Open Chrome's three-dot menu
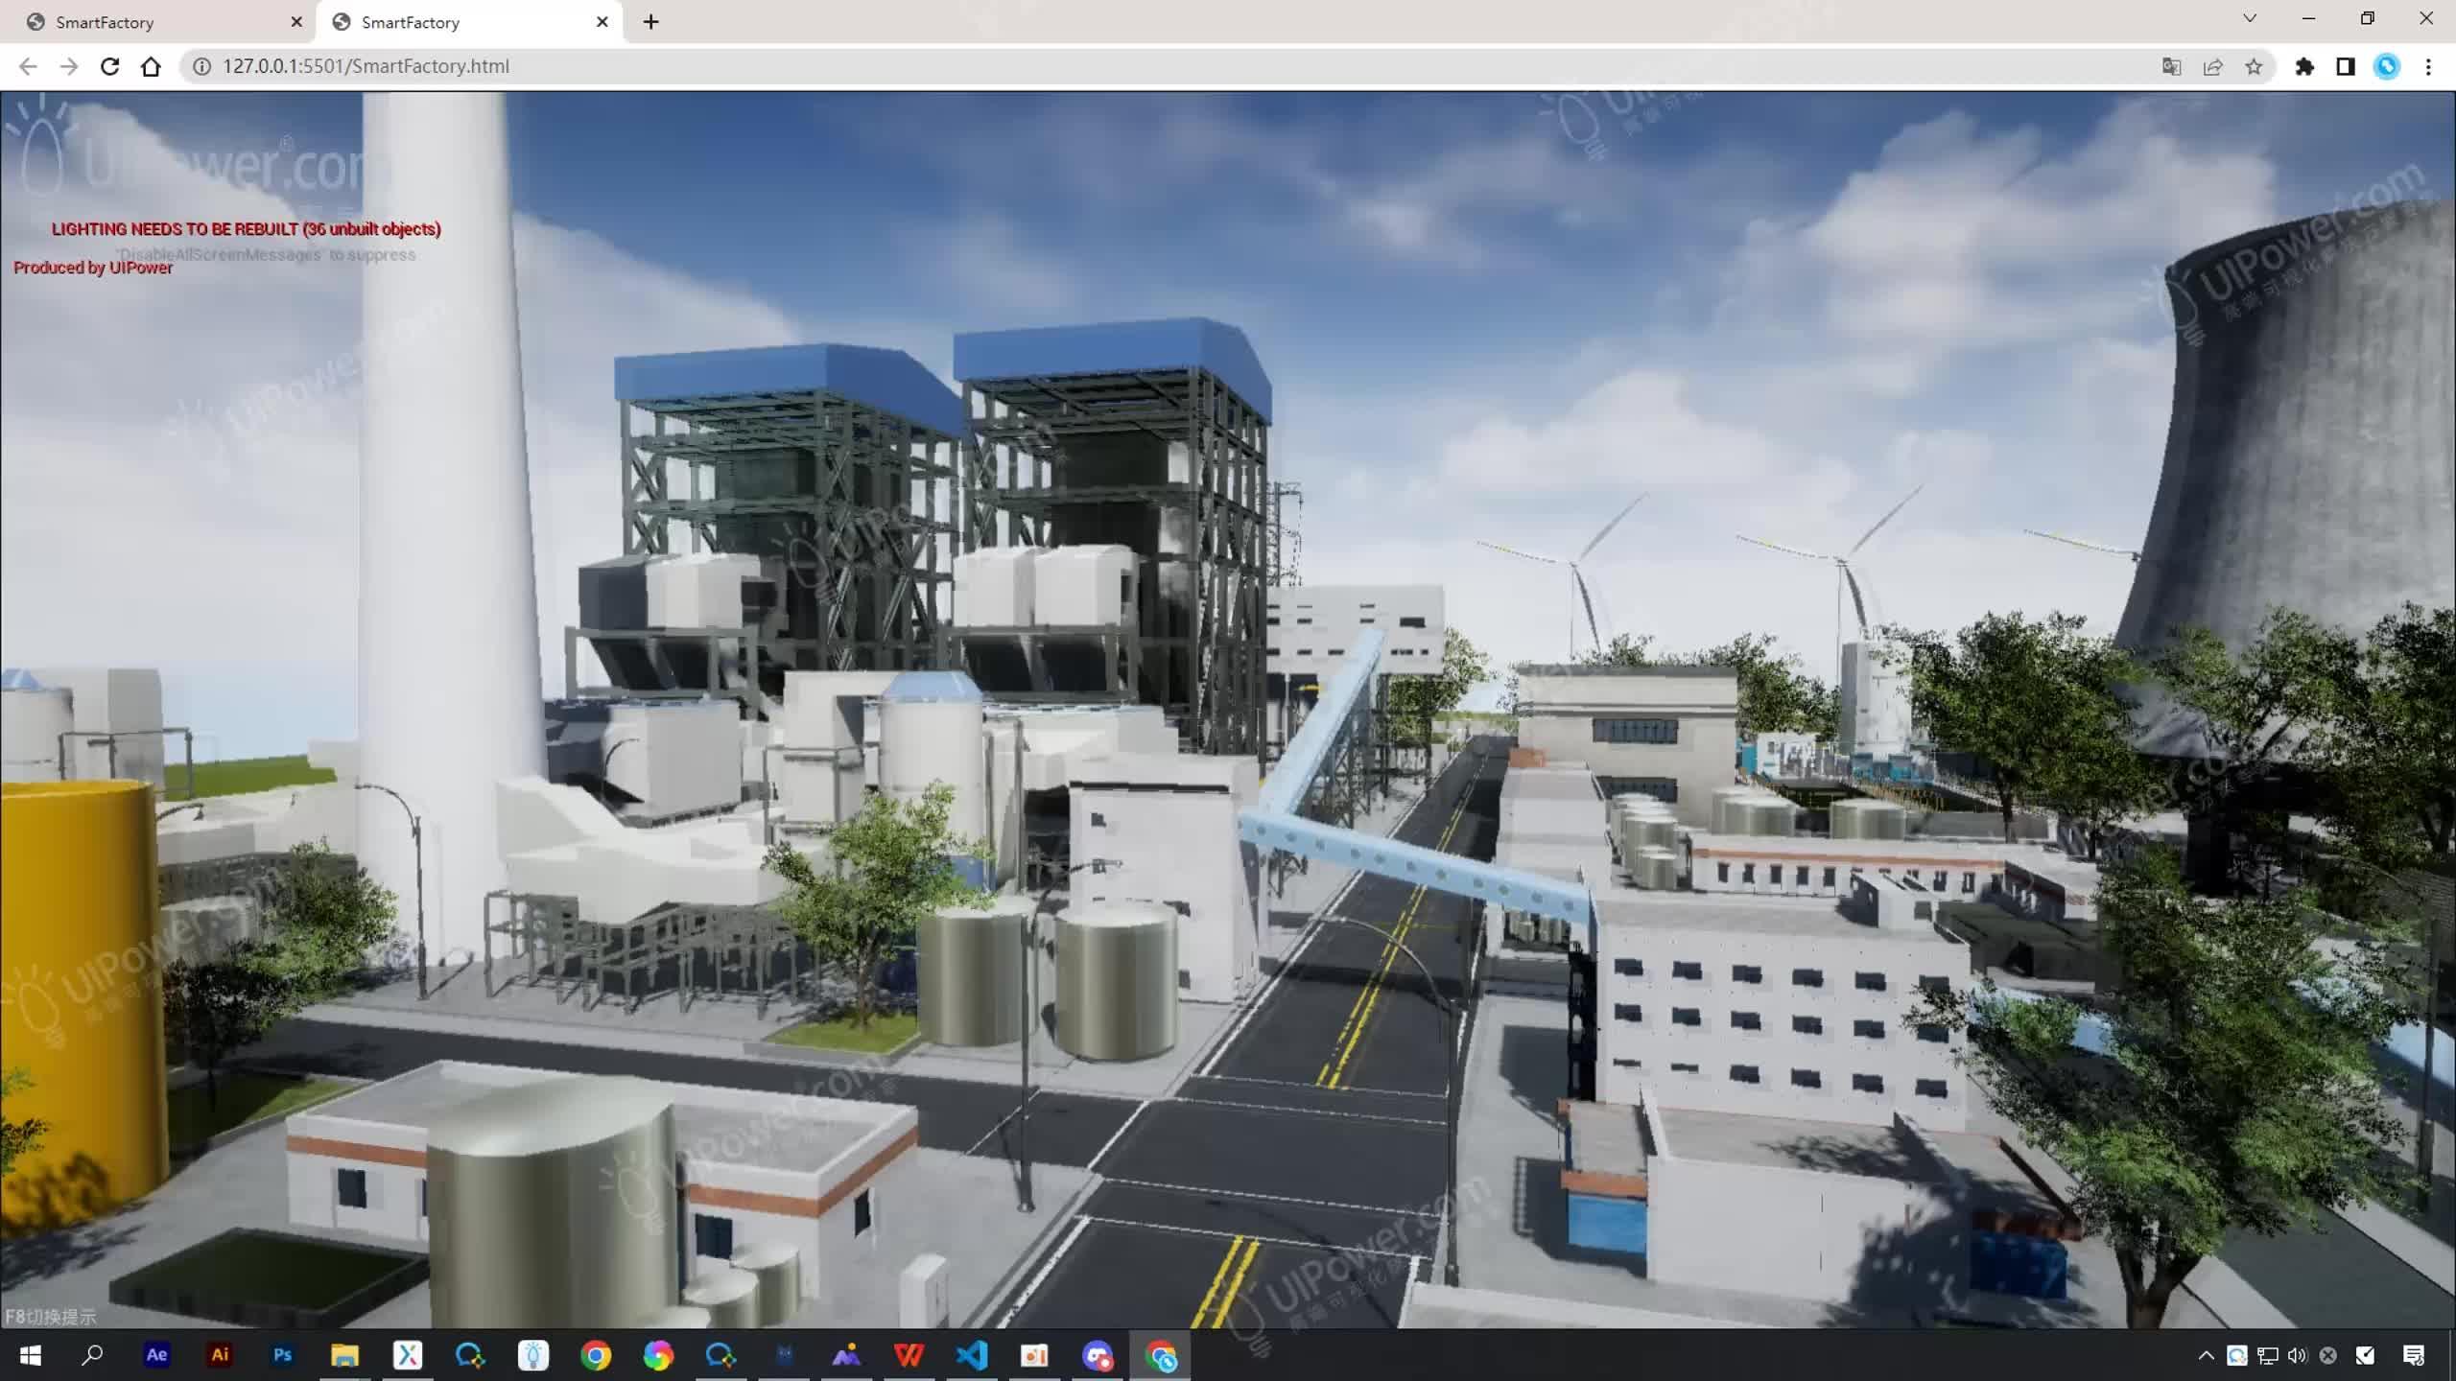Screen dimensions: 2456x1381 pyautogui.click(x=2427, y=66)
